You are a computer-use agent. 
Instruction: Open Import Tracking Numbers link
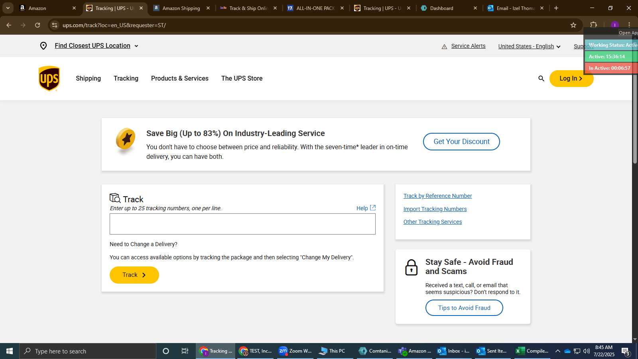click(x=435, y=209)
